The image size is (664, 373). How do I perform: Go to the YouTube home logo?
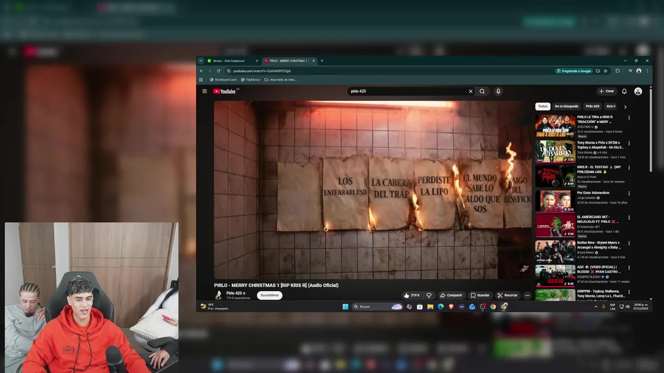click(225, 92)
